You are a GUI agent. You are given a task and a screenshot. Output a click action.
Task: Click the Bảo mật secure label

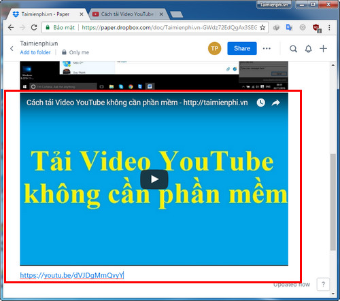[x=64, y=28]
